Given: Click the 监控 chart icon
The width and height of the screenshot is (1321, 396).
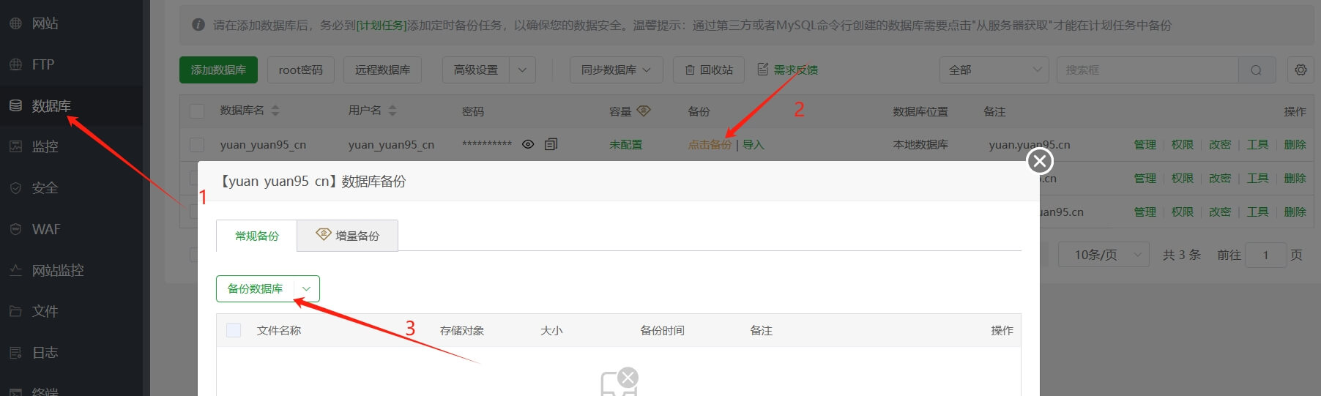Looking at the screenshot, I should click(x=15, y=146).
